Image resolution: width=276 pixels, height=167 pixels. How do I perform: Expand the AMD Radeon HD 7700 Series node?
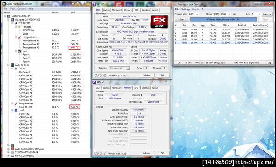[x=8, y=149]
